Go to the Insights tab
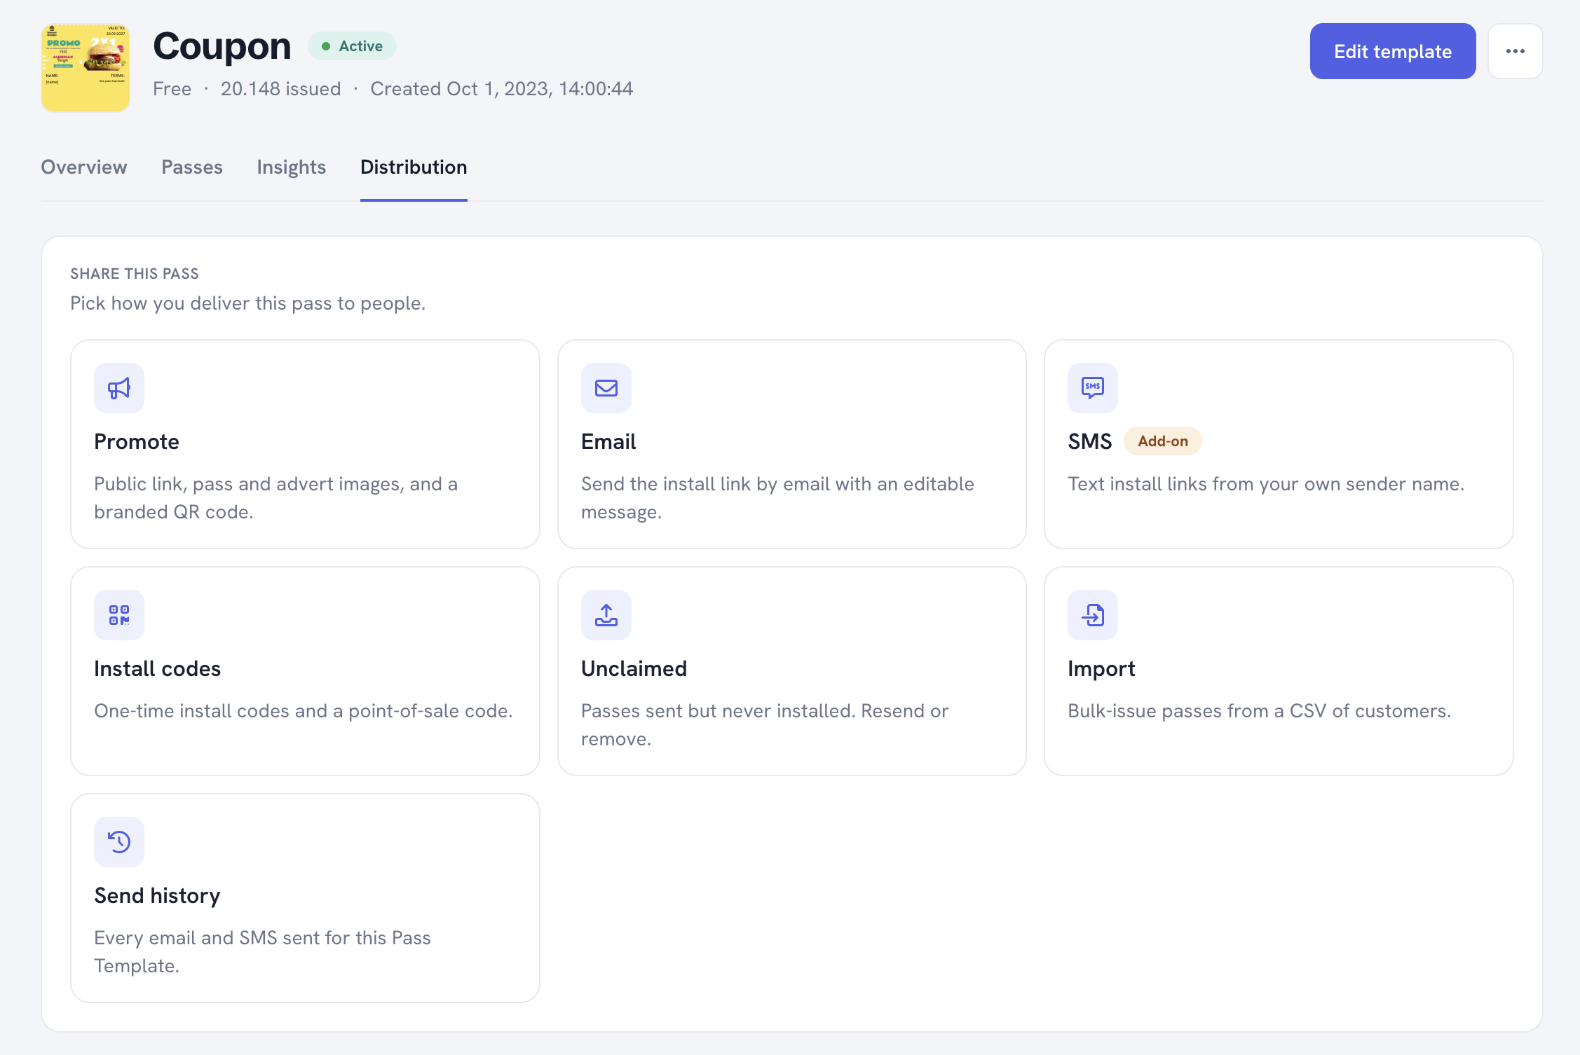Viewport: 1580px width, 1055px height. coord(292,167)
